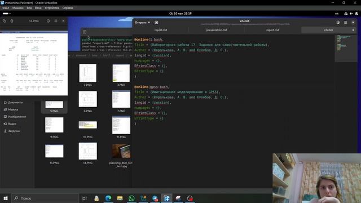361x203 pixels.
Task: Open File Explorer from taskbar
Action: click(x=120, y=198)
